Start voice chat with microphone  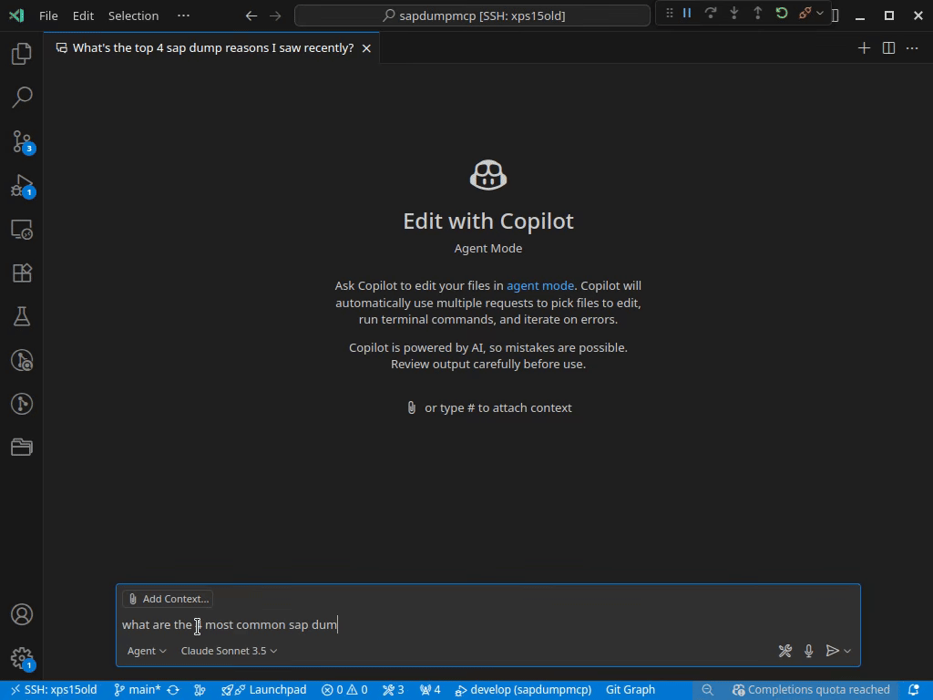(x=809, y=651)
